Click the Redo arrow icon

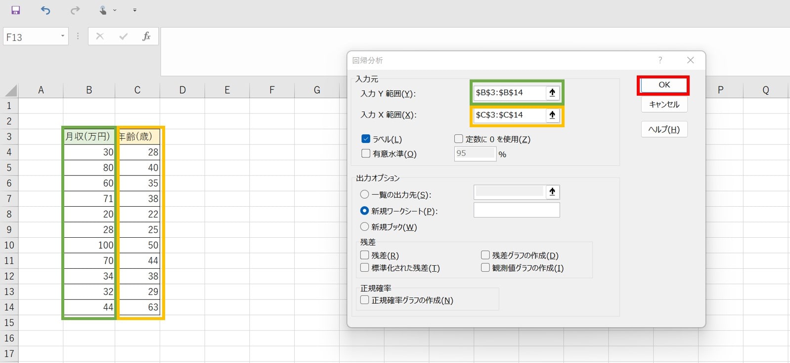pos(75,10)
